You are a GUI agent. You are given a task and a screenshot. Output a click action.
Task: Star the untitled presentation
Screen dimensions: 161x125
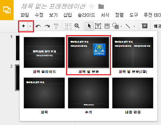(x=92, y=6)
